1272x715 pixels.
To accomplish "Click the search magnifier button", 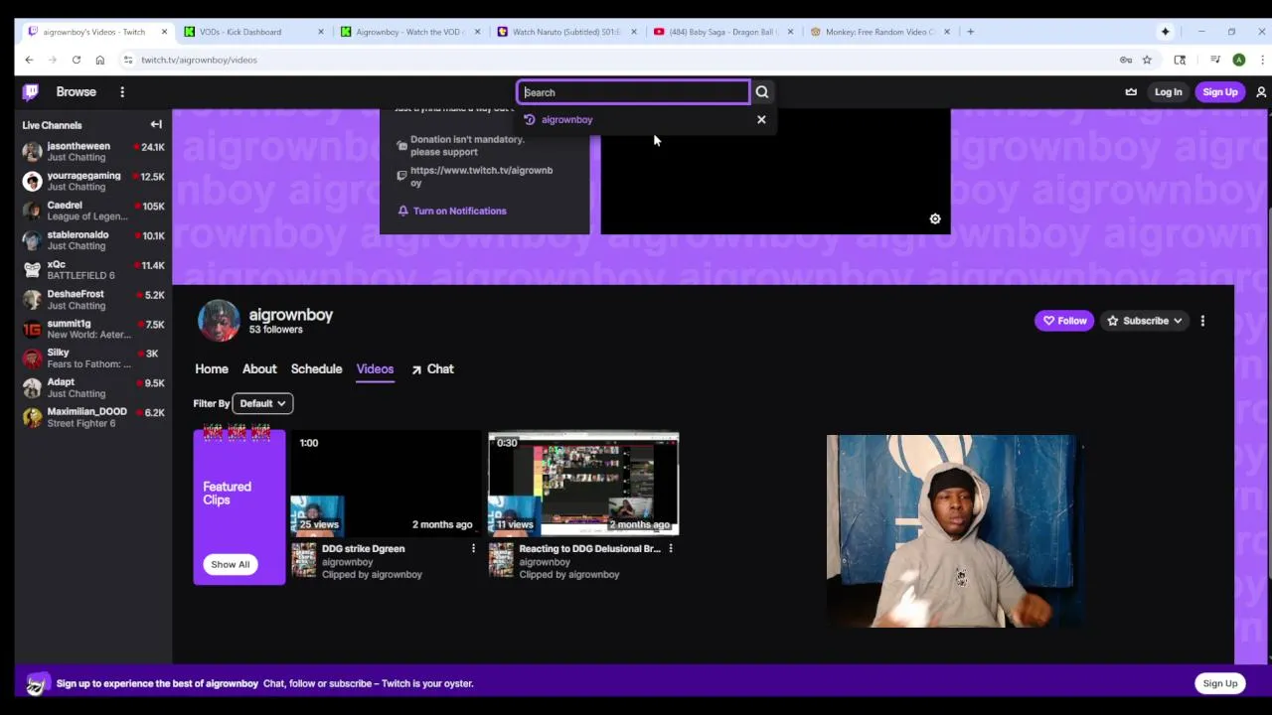I will [x=762, y=92].
